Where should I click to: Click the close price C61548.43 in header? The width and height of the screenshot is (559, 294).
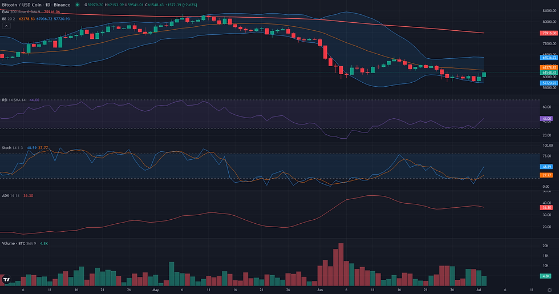[155, 5]
